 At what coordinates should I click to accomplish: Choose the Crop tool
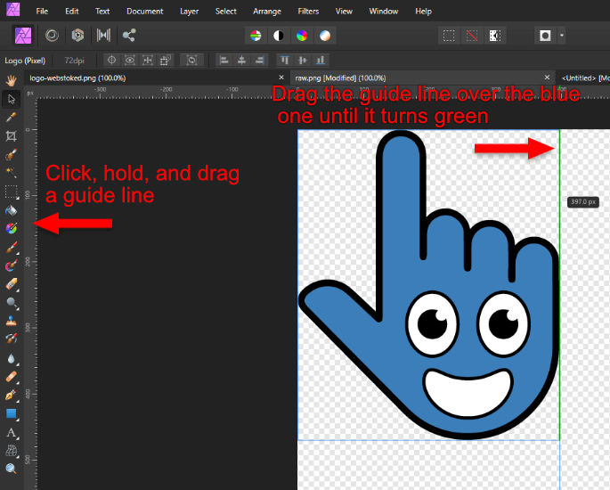12,136
